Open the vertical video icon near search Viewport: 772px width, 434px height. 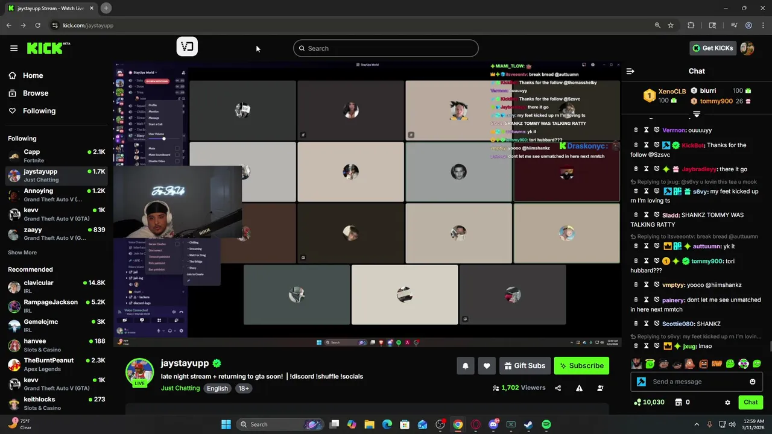click(x=187, y=46)
